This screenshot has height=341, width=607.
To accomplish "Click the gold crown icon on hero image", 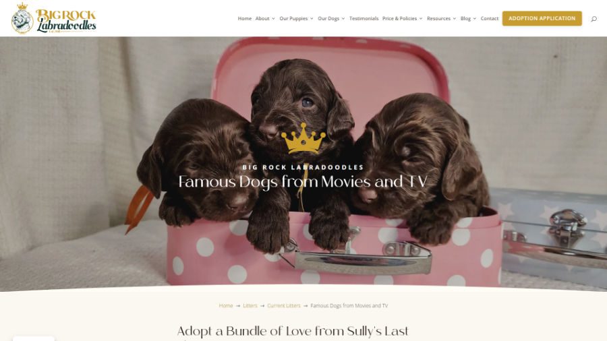I will 303,138.
